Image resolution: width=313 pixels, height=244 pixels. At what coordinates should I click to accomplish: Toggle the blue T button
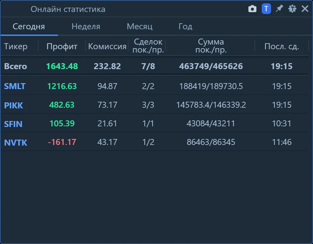tap(266, 9)
